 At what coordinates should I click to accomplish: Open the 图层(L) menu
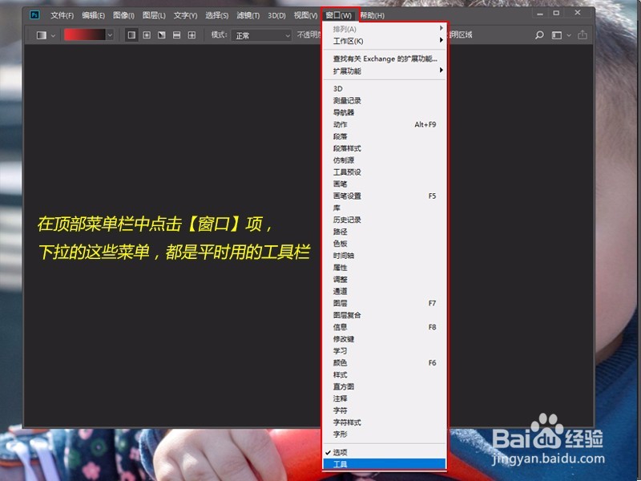pos(154,15)
